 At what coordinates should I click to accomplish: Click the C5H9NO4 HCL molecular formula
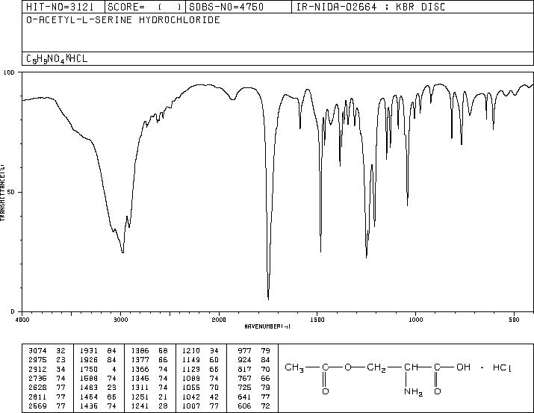pos(57,58)
